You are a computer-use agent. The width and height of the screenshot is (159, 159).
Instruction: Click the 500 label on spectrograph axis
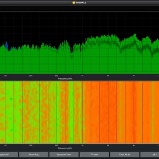pyautogui.click(x=56, y=145)
